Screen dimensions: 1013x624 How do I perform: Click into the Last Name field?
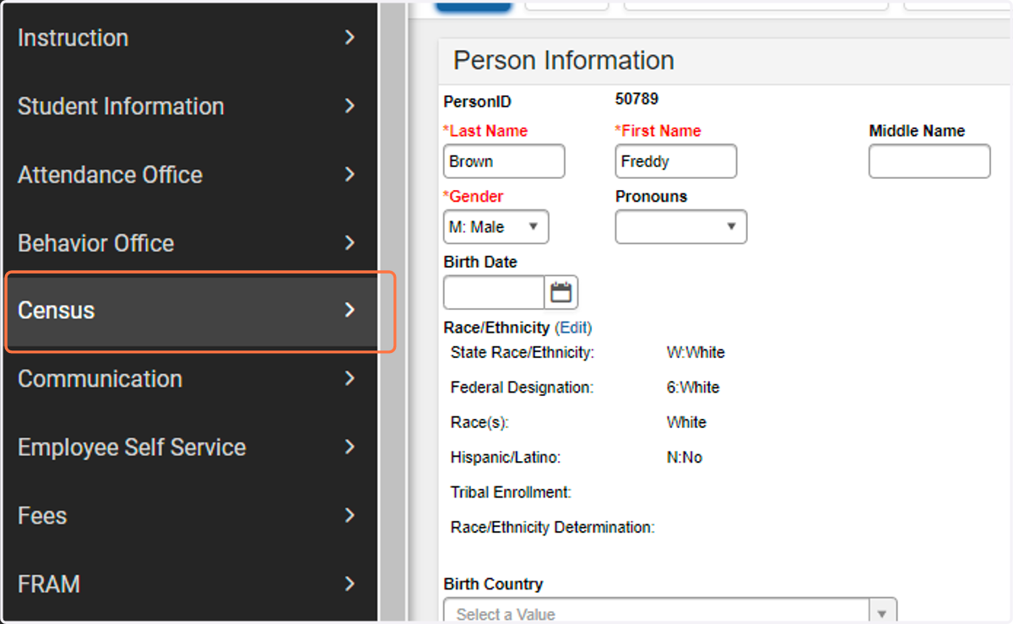[504, 161]
